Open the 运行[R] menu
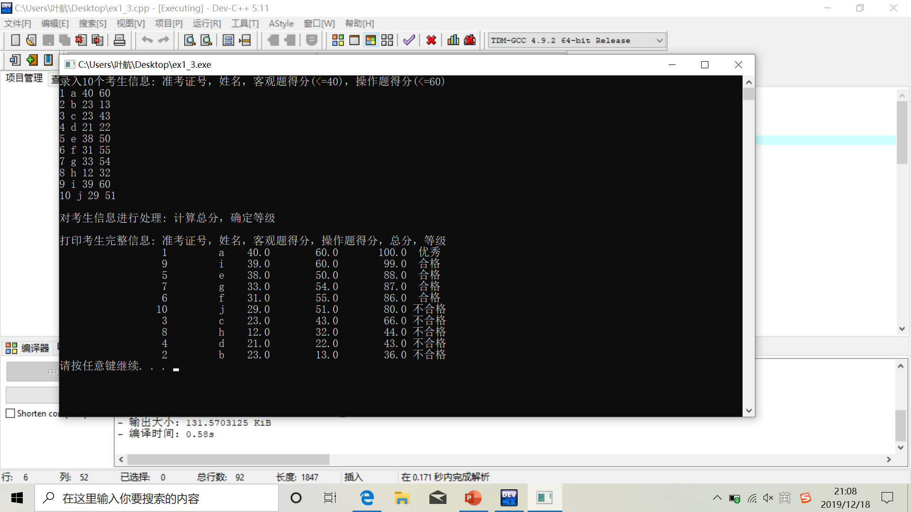Image resolution: width=911 pixels, height=512 pixels. (x=206, y=23)
